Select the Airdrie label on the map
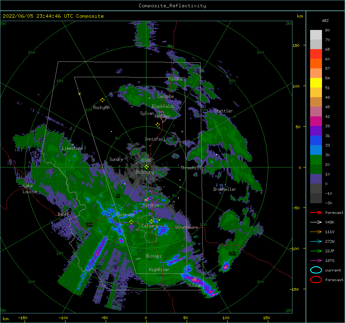345x323 pixels. point(151,205)
